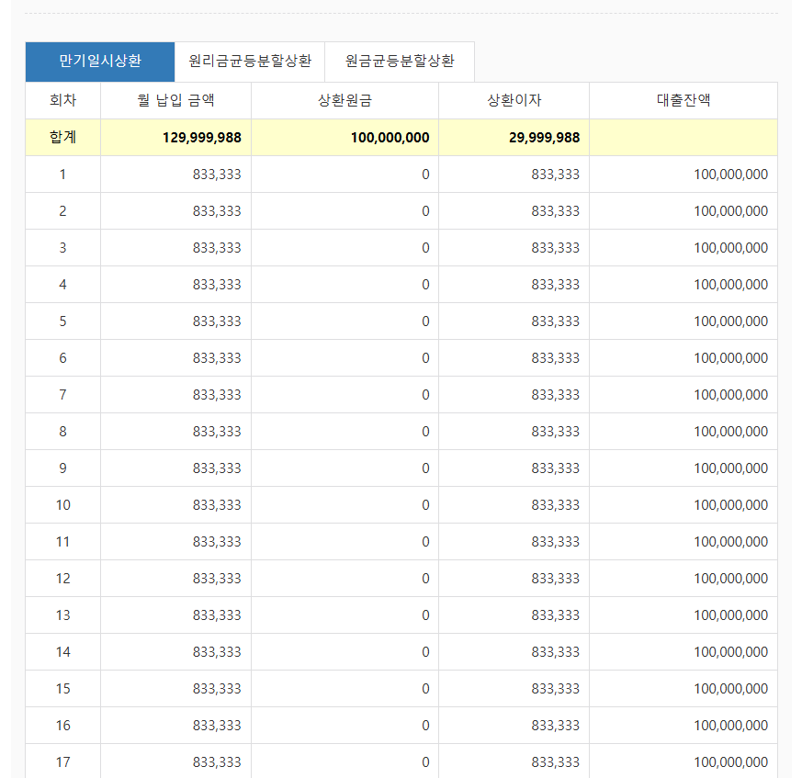Click the 상환이자 column header
This screenshot has width=802, height=778.
click(514, 100)
